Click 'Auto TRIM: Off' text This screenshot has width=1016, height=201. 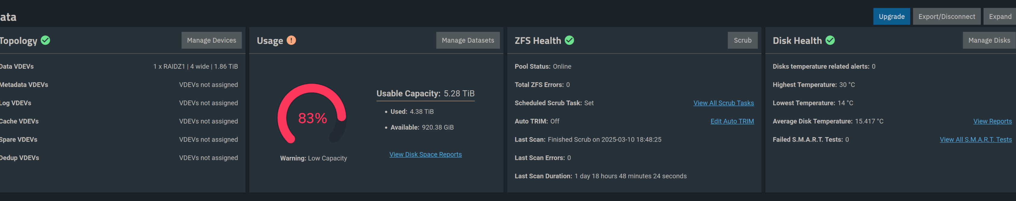click(537, 121)
